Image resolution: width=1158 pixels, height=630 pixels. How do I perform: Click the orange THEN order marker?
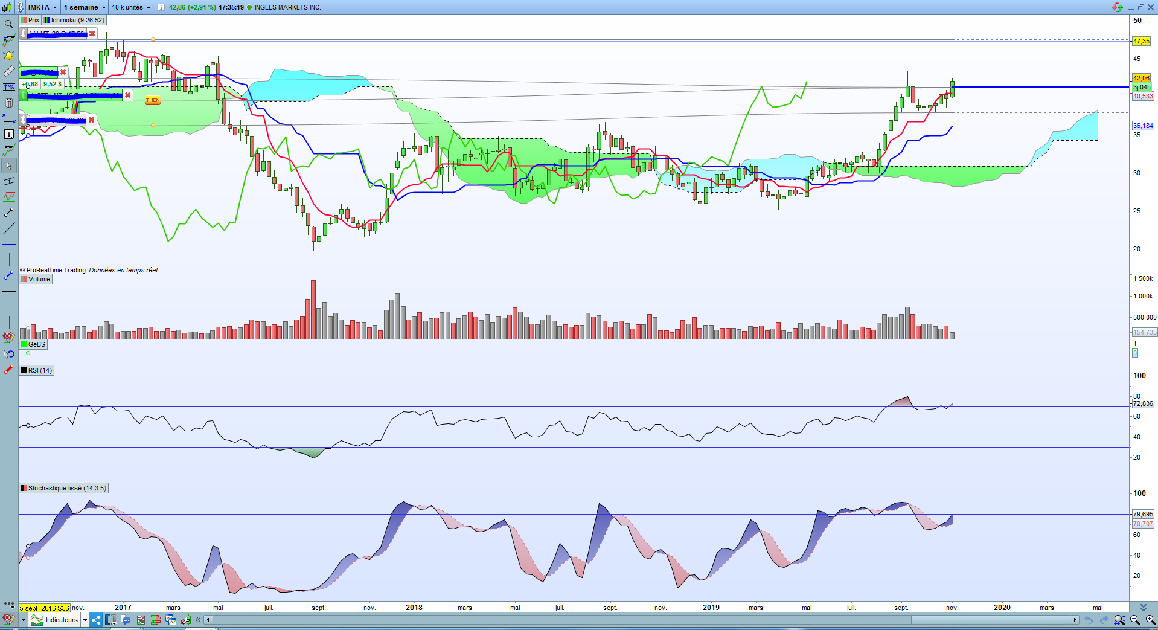click(x=153, y=100)
